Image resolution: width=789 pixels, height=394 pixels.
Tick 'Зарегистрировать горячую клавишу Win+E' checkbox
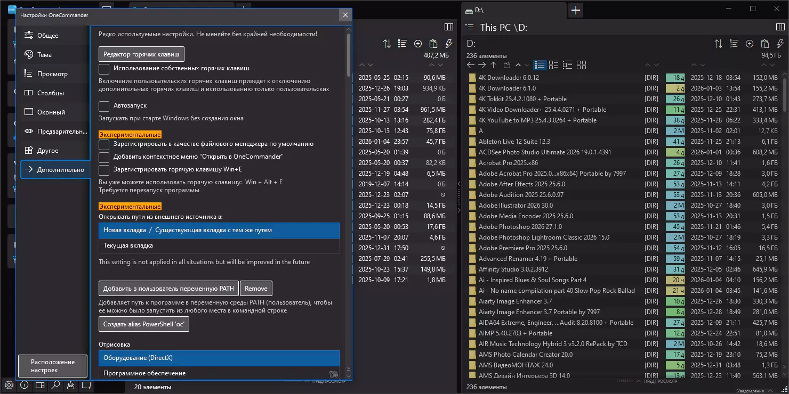tap(104, 170)
